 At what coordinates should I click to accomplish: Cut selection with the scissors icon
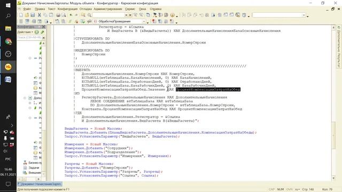click(39, 15)
